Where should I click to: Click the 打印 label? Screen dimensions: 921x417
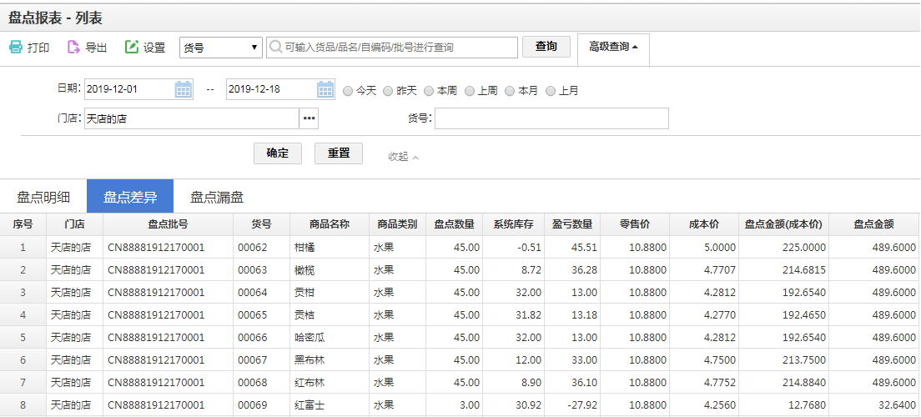(38, 48)
